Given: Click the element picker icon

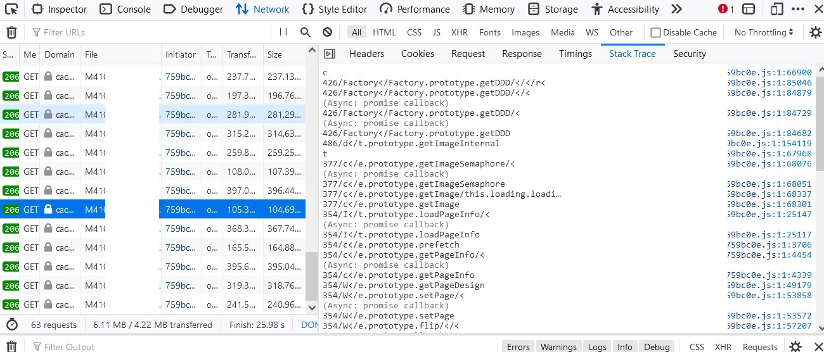Looking at the screenshot, I should tap(11, 9).
